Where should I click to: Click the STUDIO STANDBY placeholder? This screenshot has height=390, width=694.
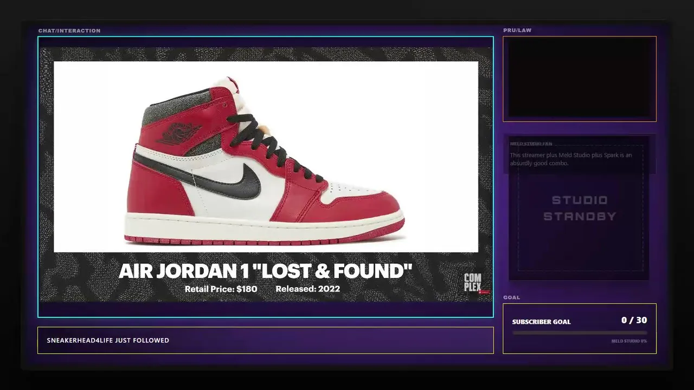(x=580, y=208)
